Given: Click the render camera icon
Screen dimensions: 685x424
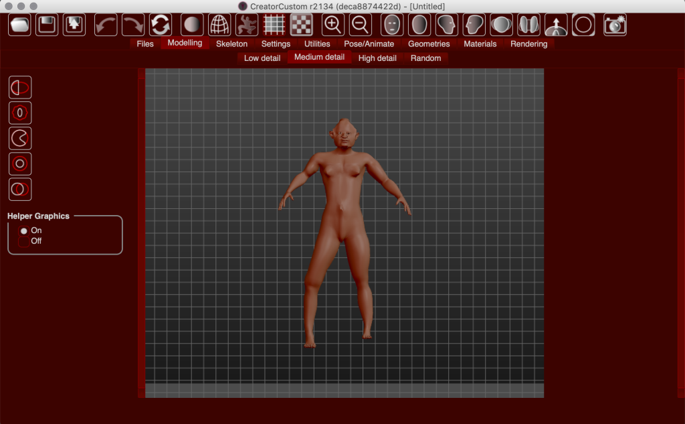Looking at the screenshot, I should 615,24.
